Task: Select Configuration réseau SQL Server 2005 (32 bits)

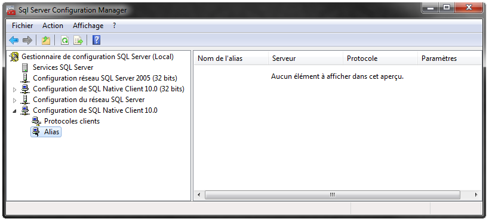Action: [x=105, y=78]
